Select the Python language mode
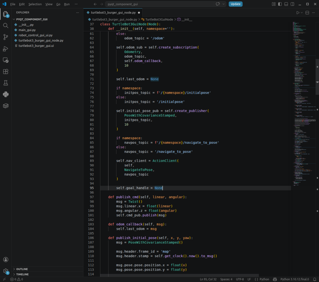 coord(264,280)
